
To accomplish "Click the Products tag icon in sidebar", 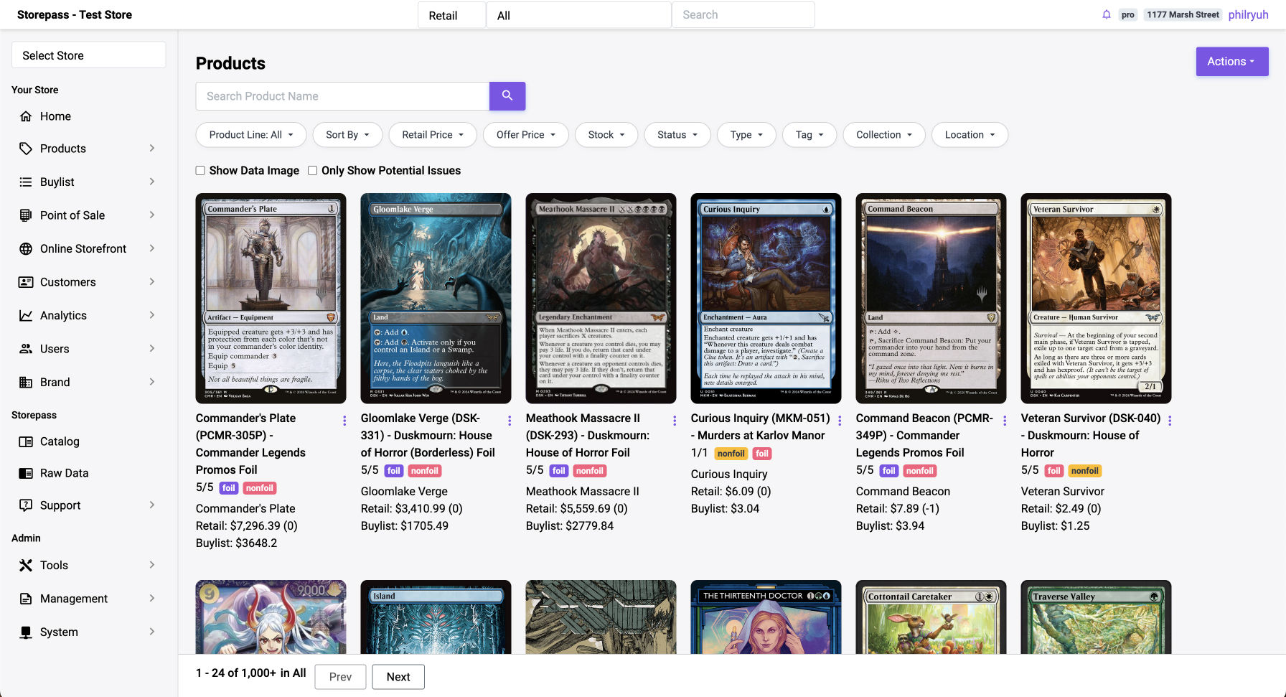I will pos(26,149).
